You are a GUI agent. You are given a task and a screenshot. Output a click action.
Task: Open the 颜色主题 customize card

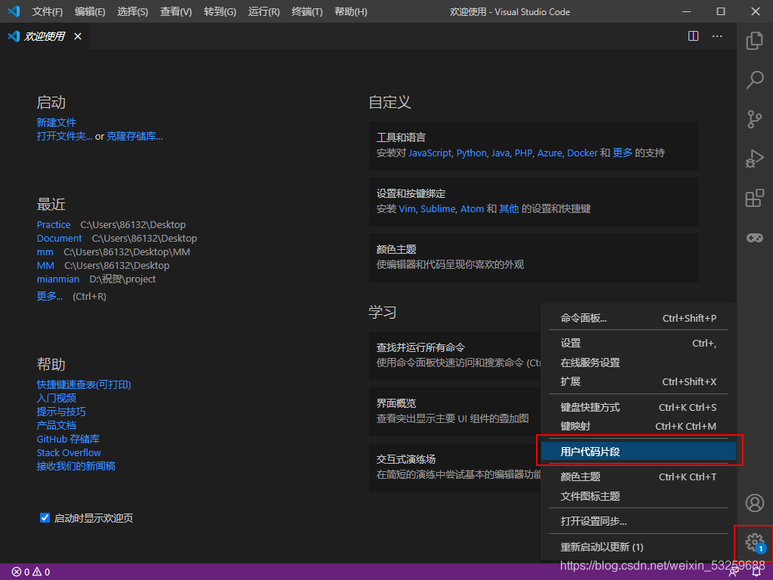click(x=534, y=258)
